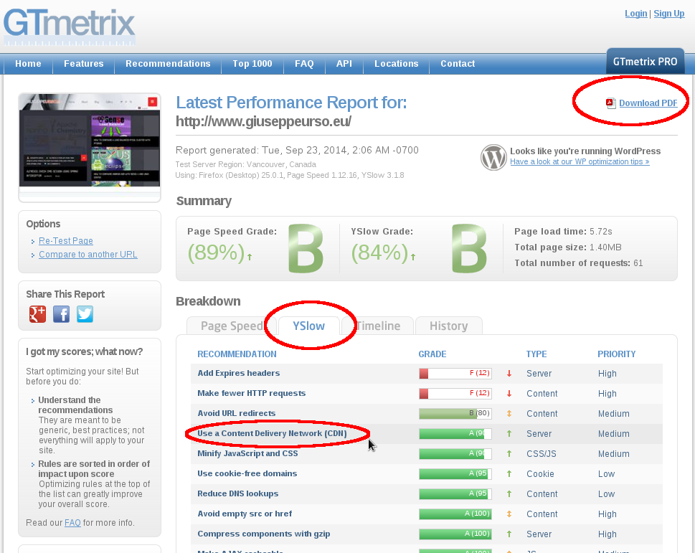The width and height of the screenshot is (695, 553).
Task: Open the Locations navigation item
Action: [x=397, y=64]
